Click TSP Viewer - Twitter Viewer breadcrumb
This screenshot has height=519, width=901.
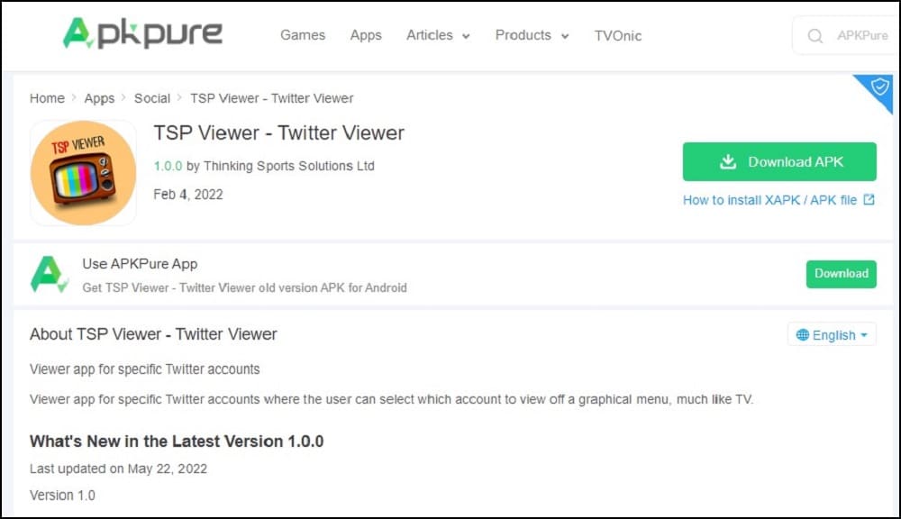(272, 98)
